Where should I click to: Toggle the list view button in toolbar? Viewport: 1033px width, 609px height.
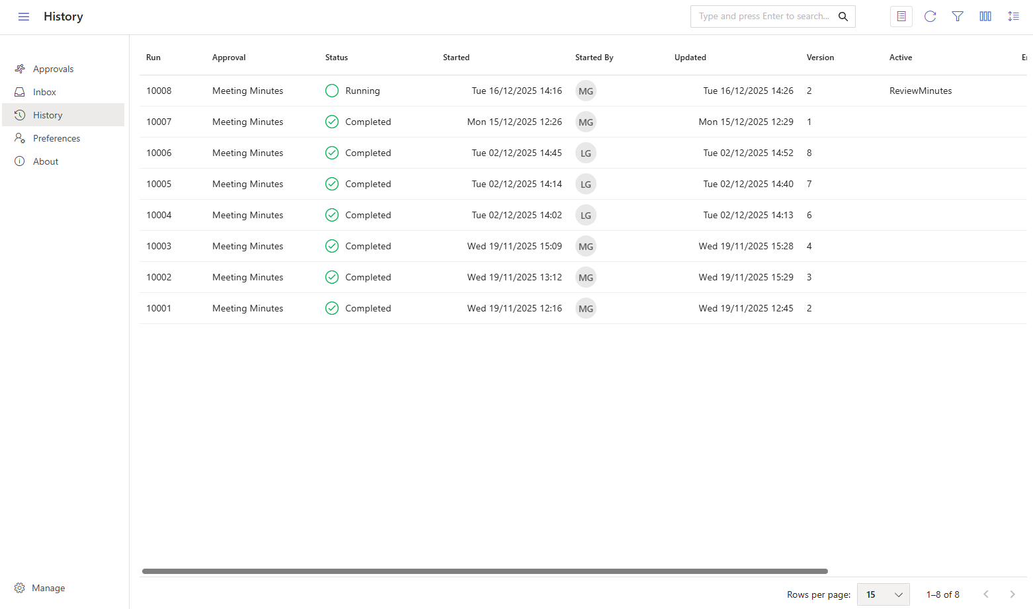901,17
